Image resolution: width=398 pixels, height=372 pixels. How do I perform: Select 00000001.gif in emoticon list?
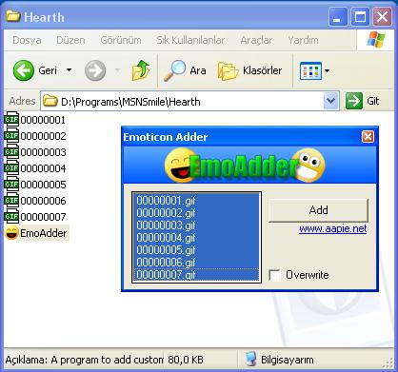[196, 201]
